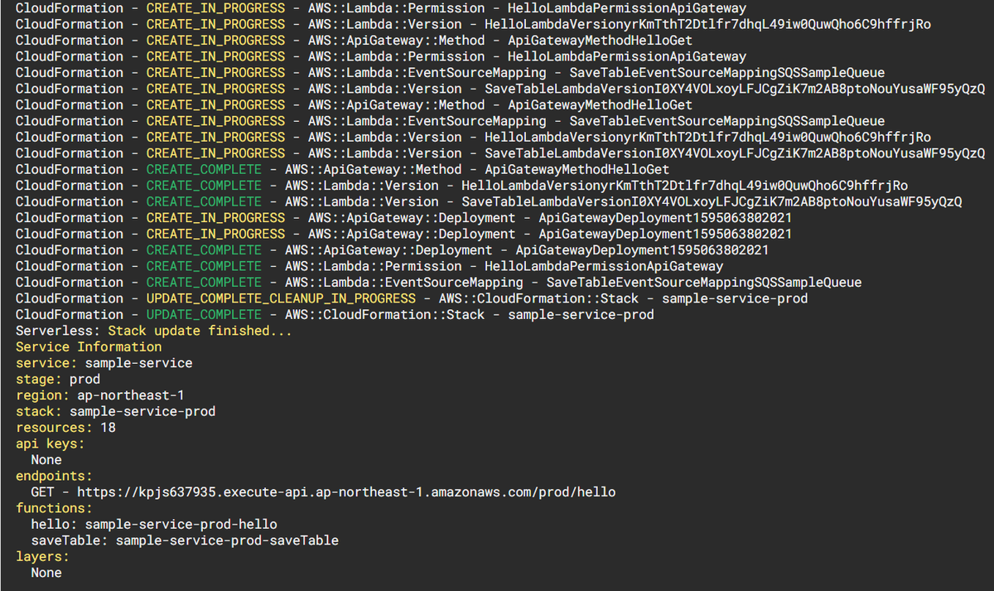Select the 'endpoints:' label

pyautogui.click(x=54, y=477)
